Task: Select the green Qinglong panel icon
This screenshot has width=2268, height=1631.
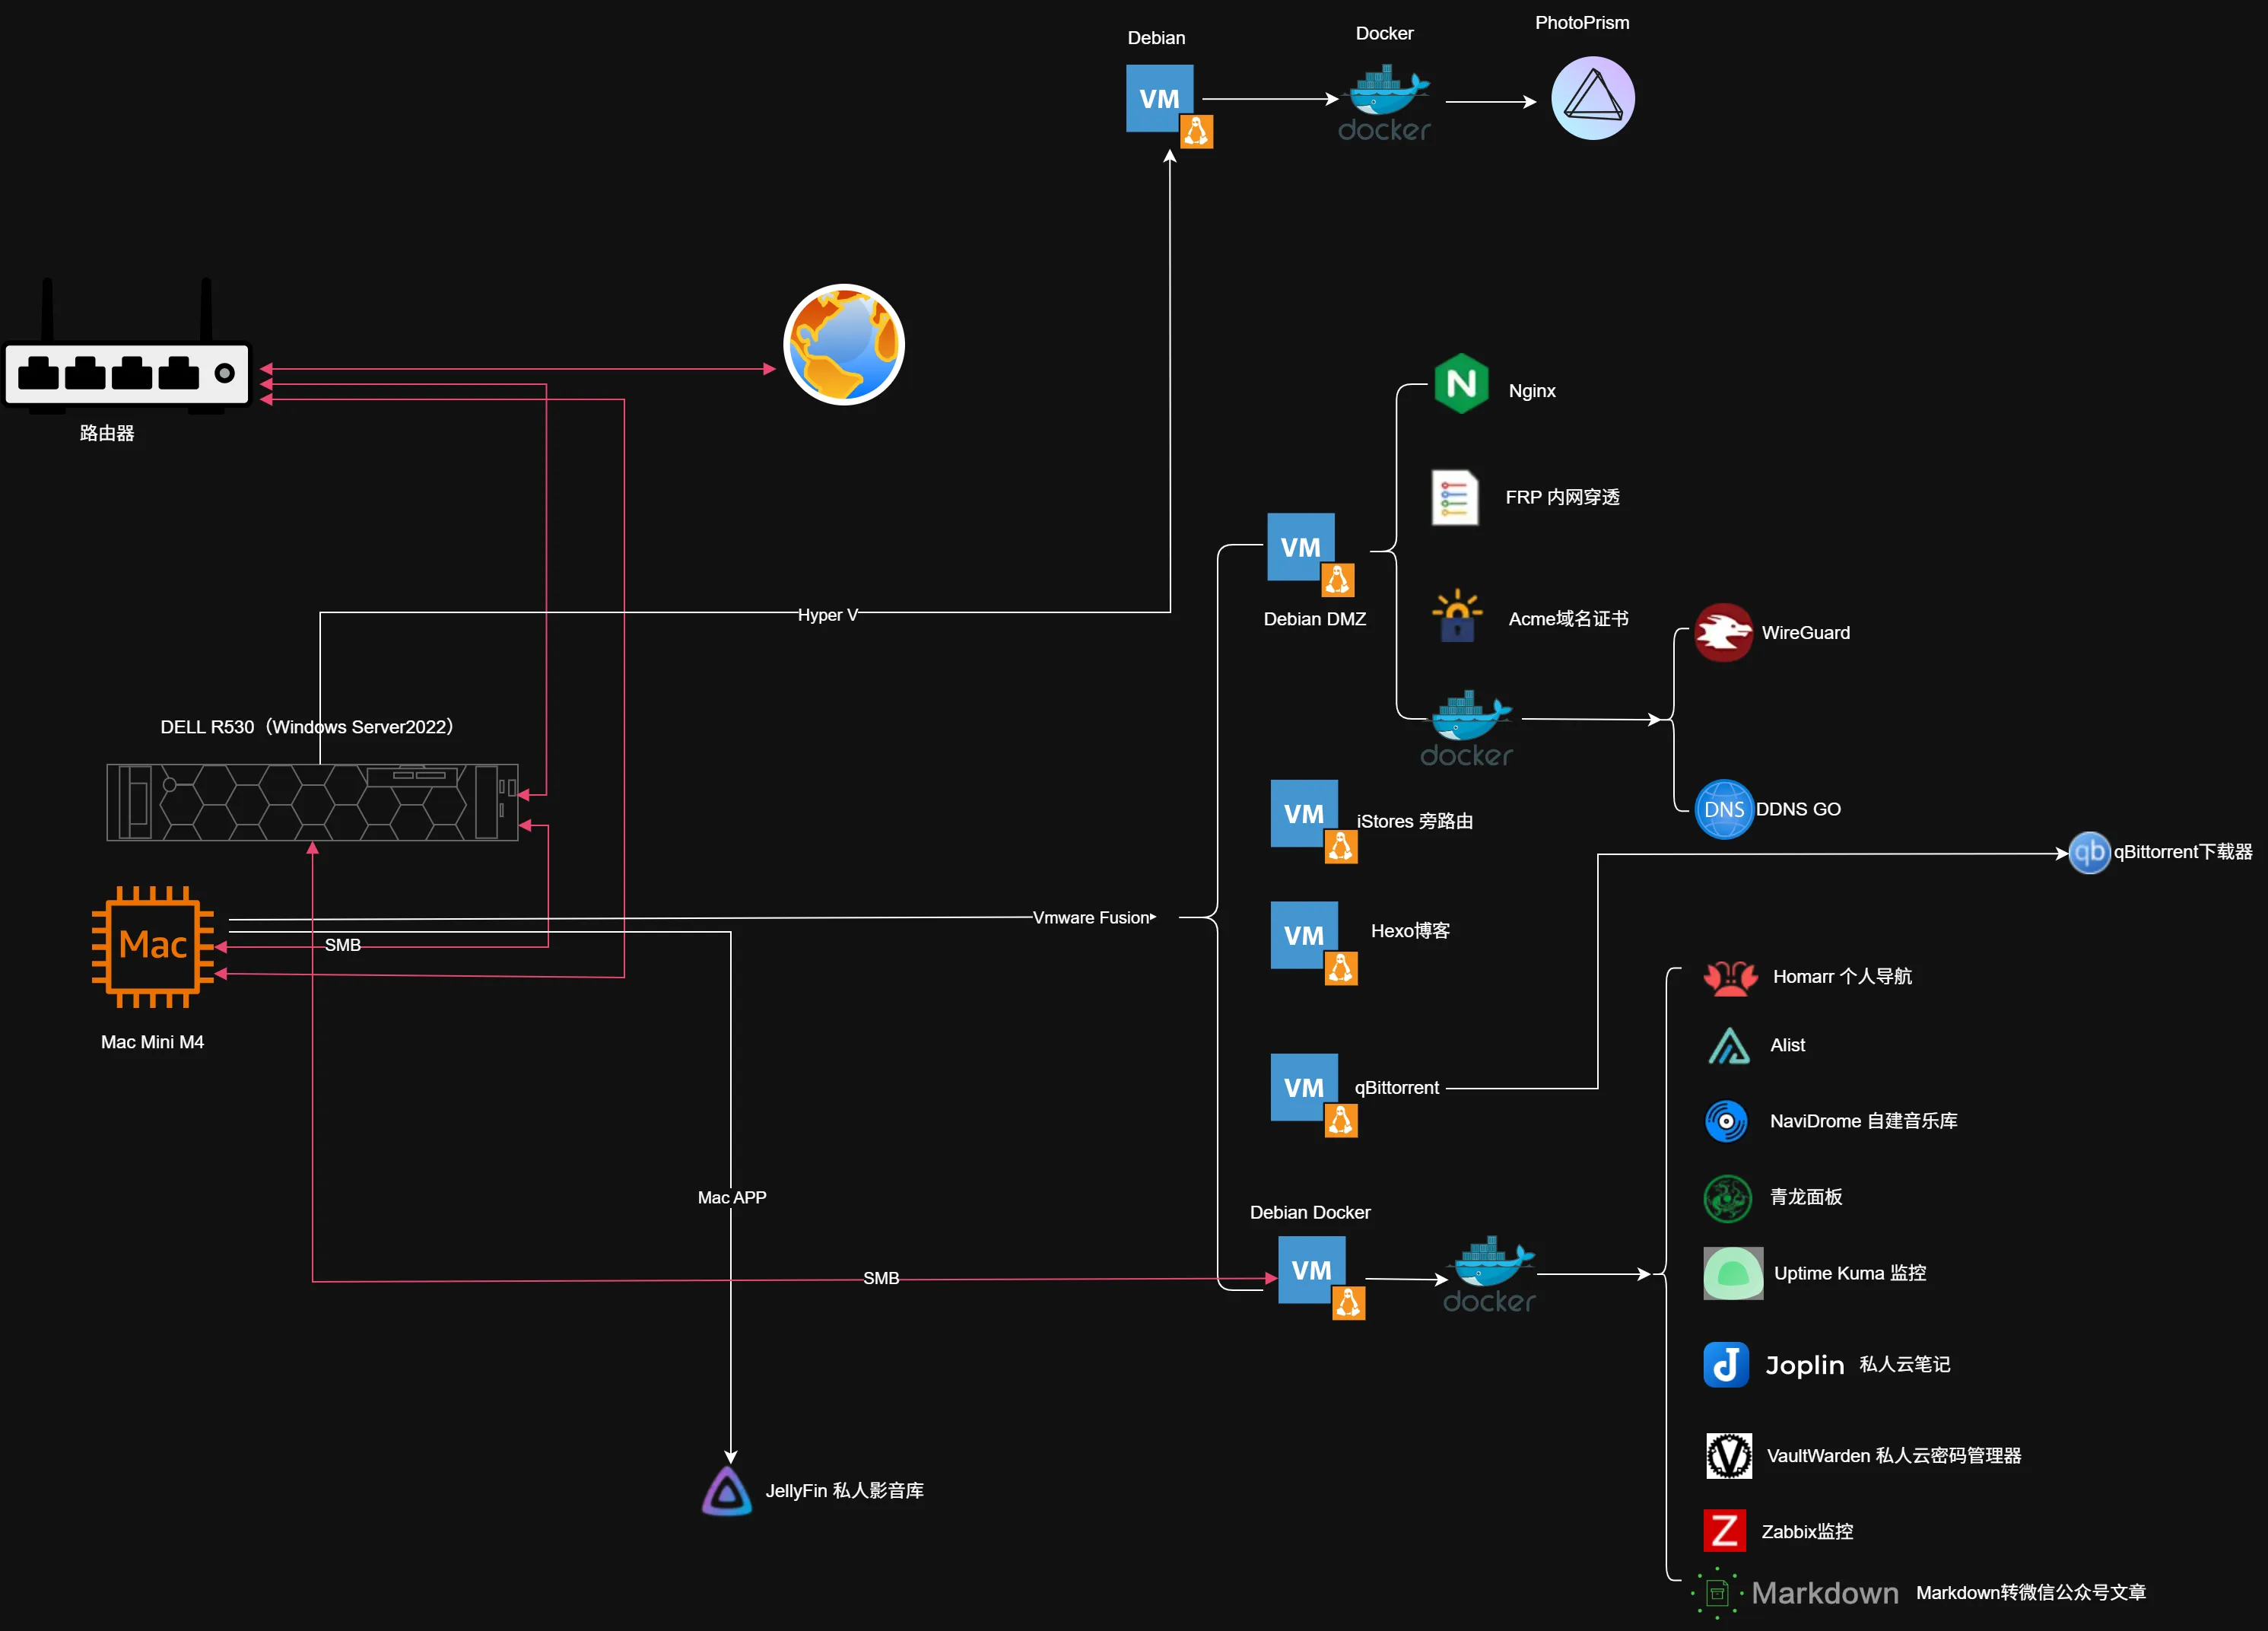Action: pyautogui.click(x=1727, y=1198)
